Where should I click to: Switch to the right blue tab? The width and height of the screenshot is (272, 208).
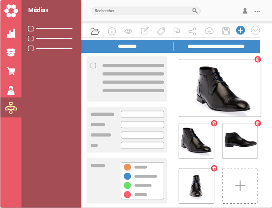pos(216,46)
